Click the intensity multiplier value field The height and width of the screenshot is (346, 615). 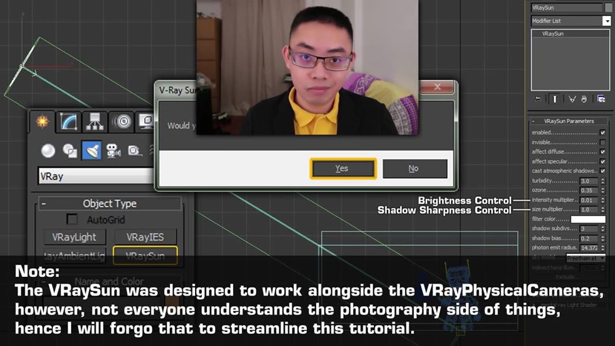pos(588,200)
